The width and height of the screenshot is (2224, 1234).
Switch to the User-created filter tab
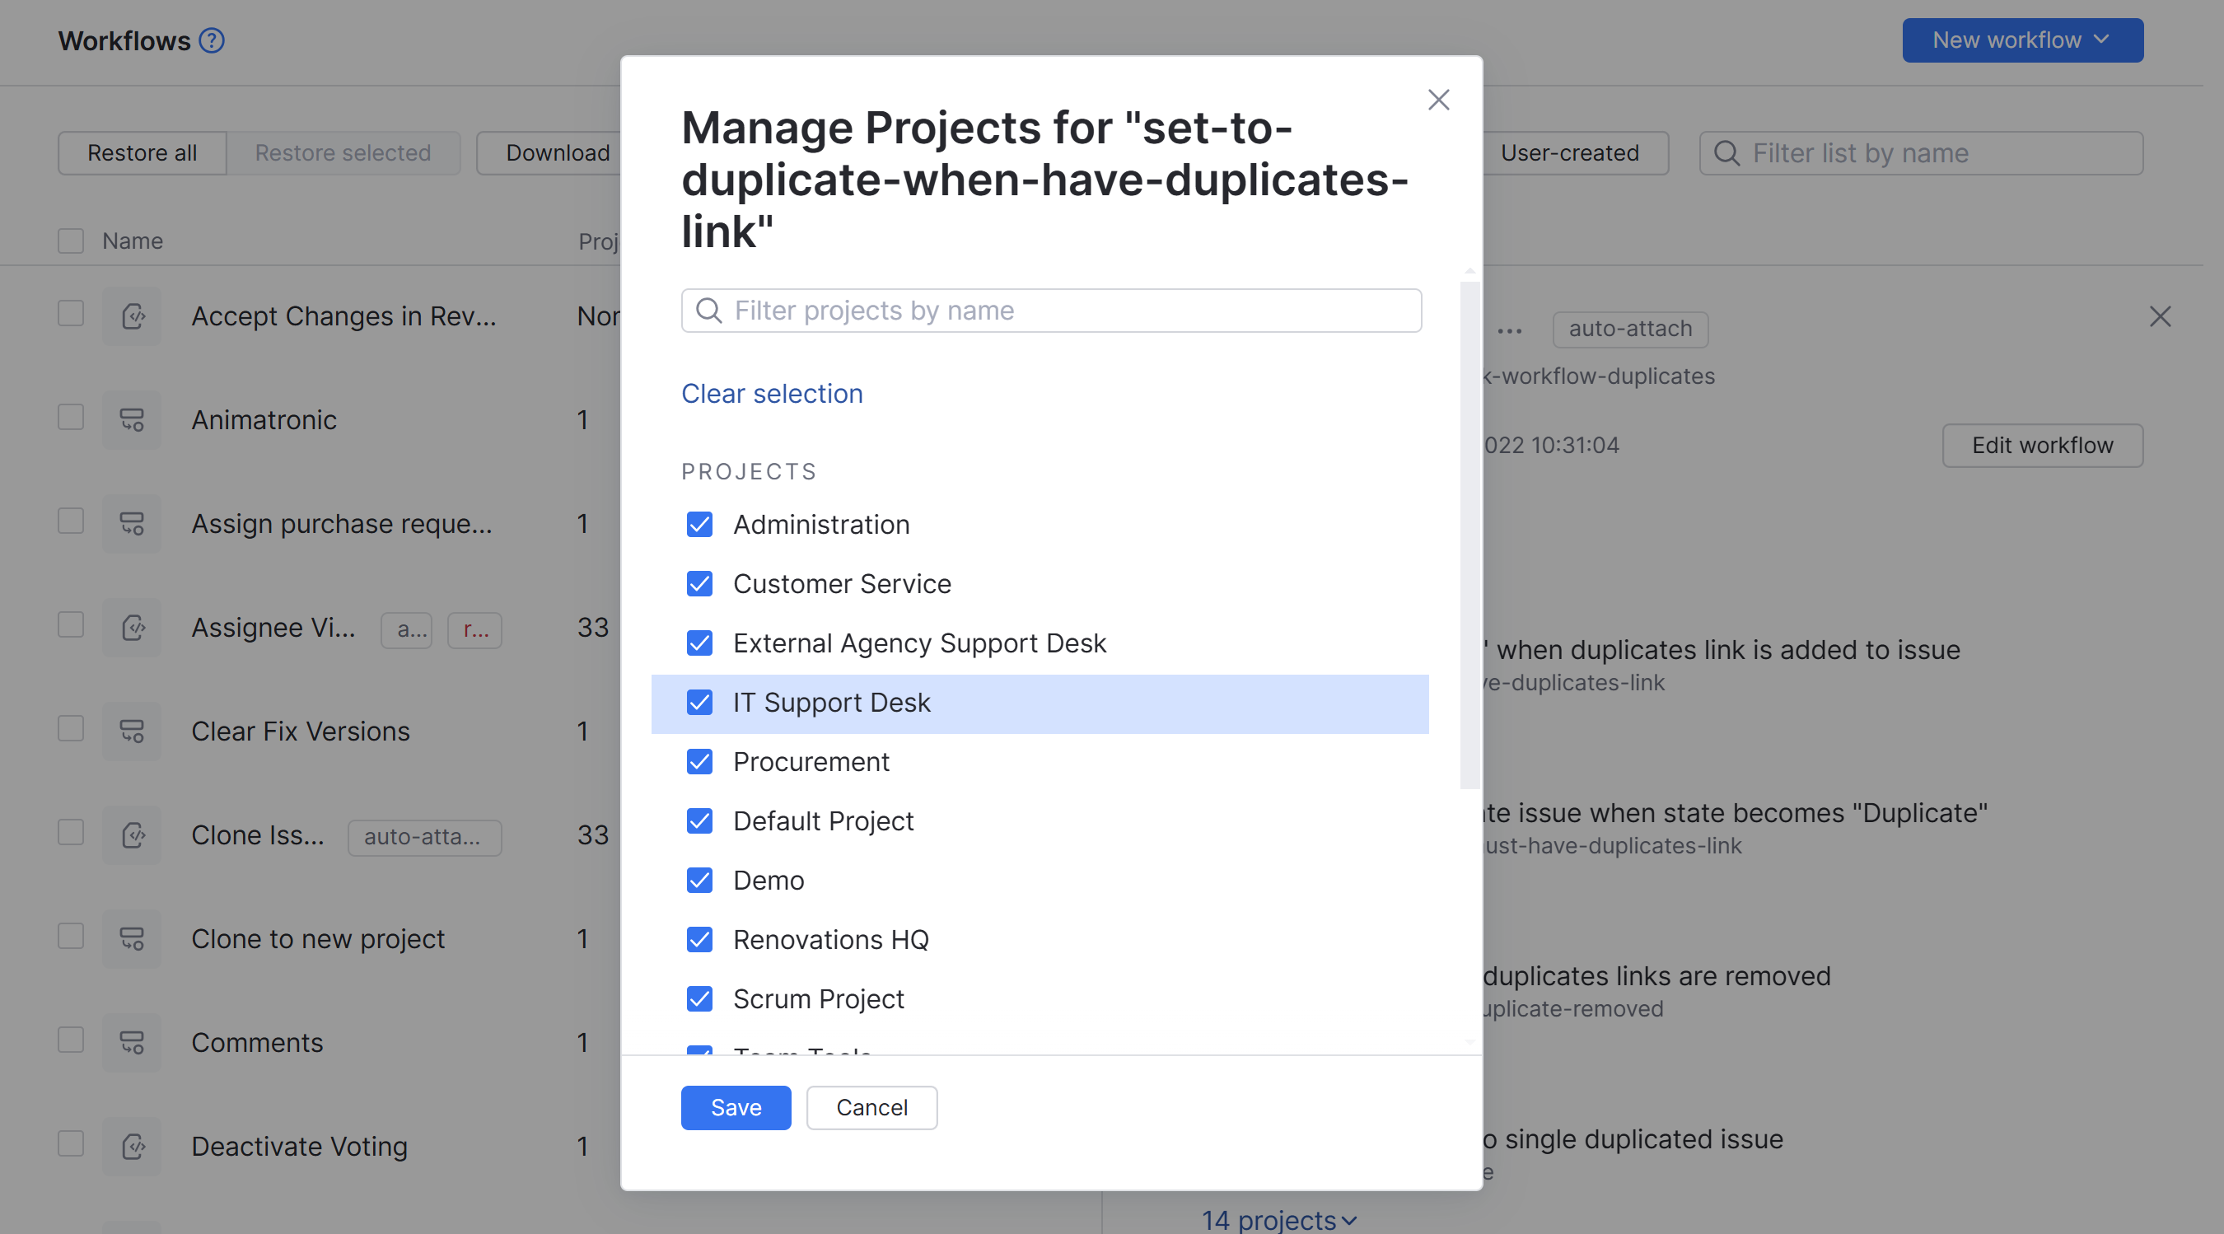(1570, 153)
